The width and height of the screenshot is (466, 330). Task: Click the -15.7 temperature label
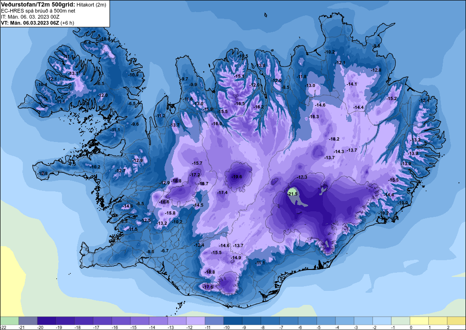click(197, 163)
